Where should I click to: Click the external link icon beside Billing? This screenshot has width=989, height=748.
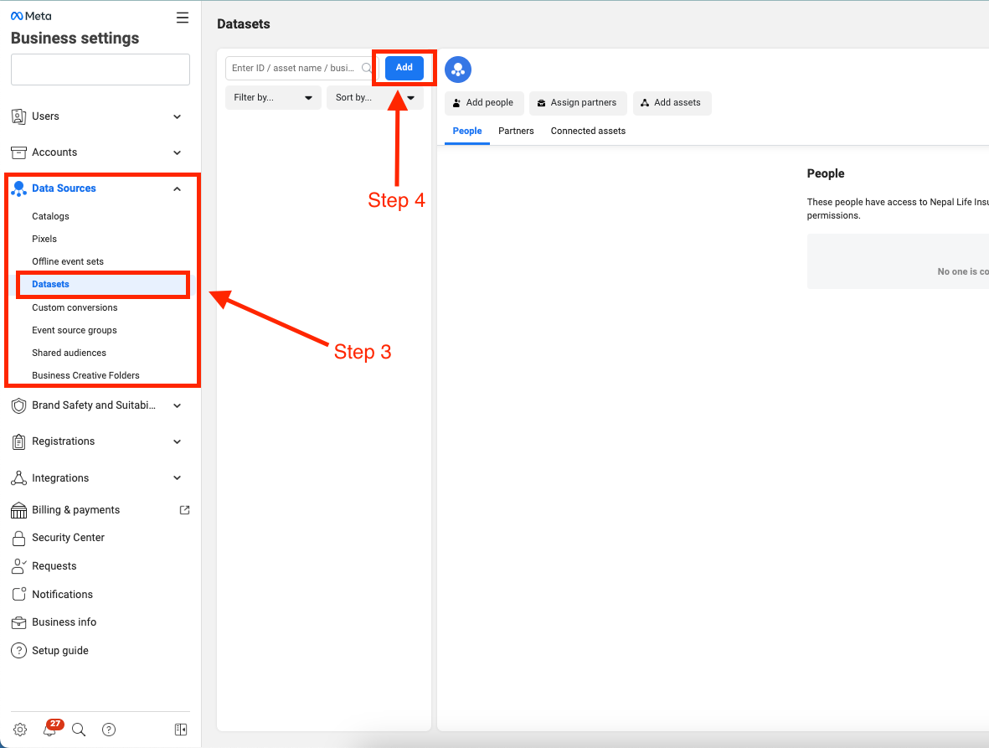(185, 509)
